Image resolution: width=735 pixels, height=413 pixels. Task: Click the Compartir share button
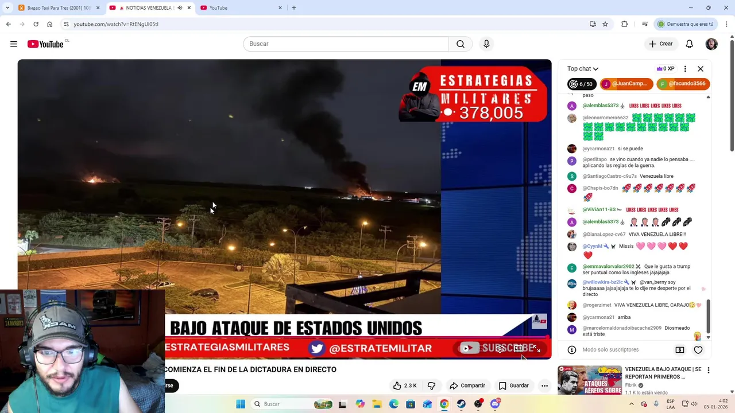tap(467, 385)
